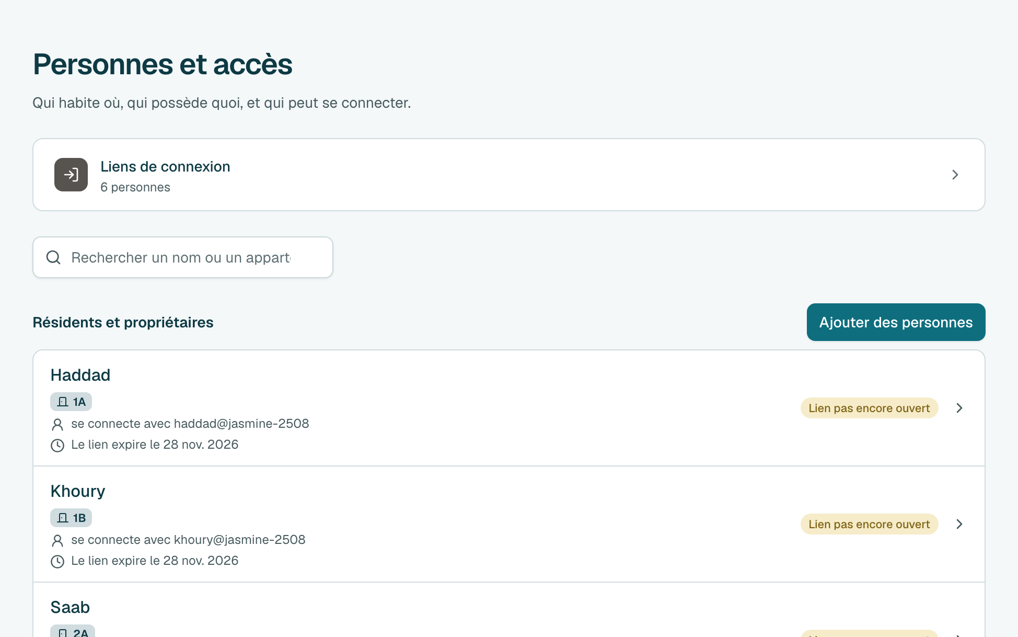Screen dimensions: 1018x637
Task: Open the Saab resident name
Action: point(70,607)
